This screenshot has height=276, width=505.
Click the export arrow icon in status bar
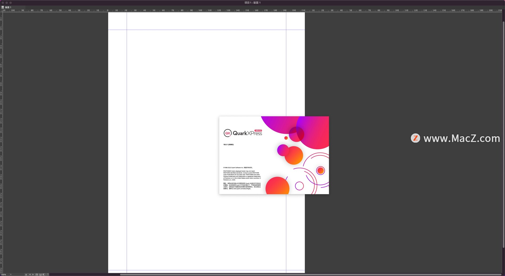(x=48, y=274)
